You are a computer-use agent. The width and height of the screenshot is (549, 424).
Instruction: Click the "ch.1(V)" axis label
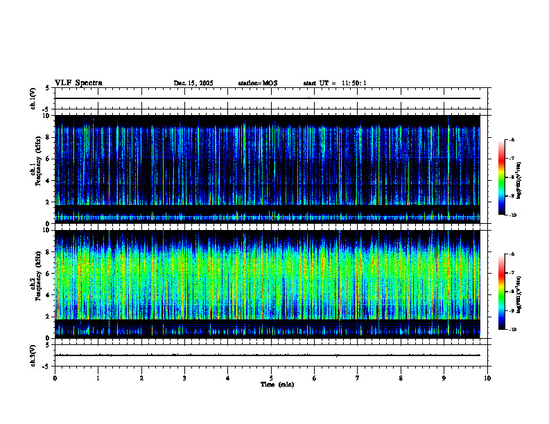(x=33, y=98)
